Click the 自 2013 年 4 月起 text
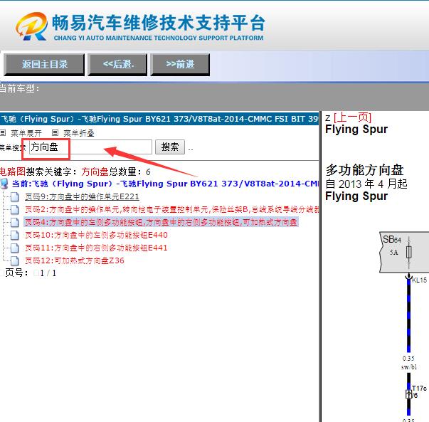 click(366, 184)
